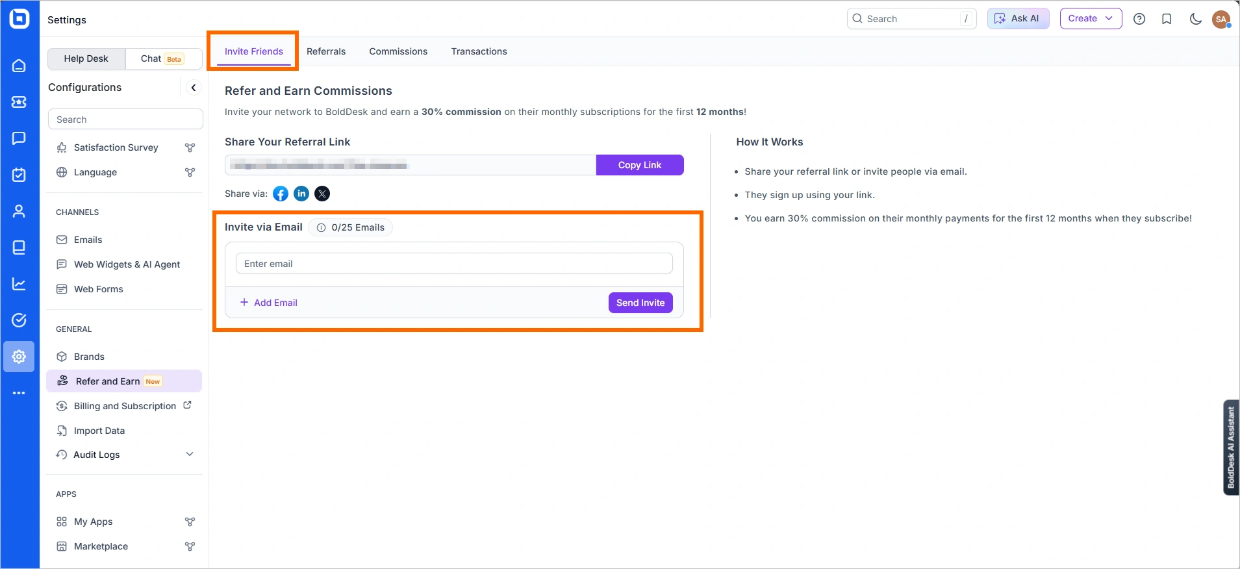Open the Marketplace item
The height and width of the screenshot is (569, 1240).
[x=124, y=546]
